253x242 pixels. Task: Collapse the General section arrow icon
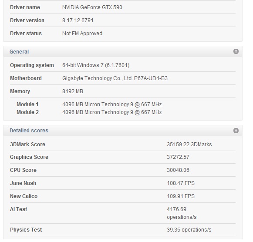(x=236, y=51)
